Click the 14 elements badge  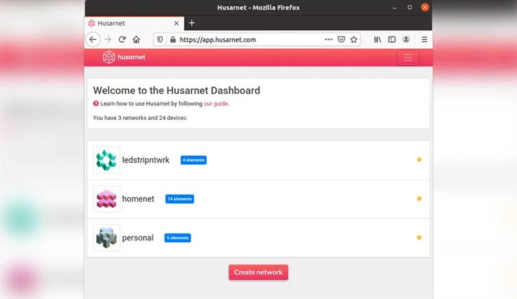click(180, 199)
